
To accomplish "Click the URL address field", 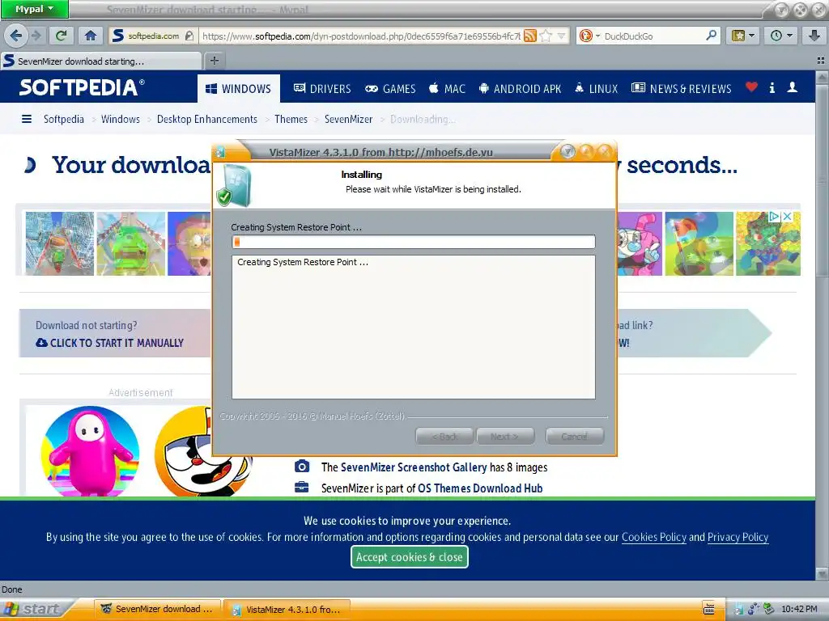I will [360, 36].
